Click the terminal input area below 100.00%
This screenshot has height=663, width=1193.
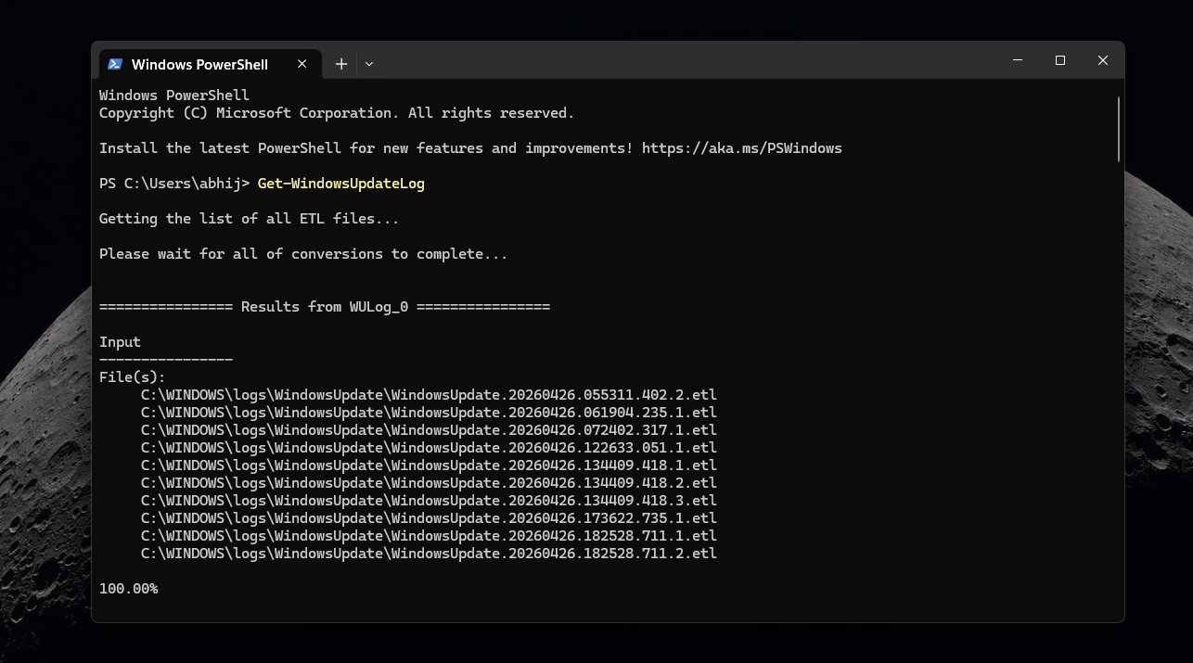point(371,612)
